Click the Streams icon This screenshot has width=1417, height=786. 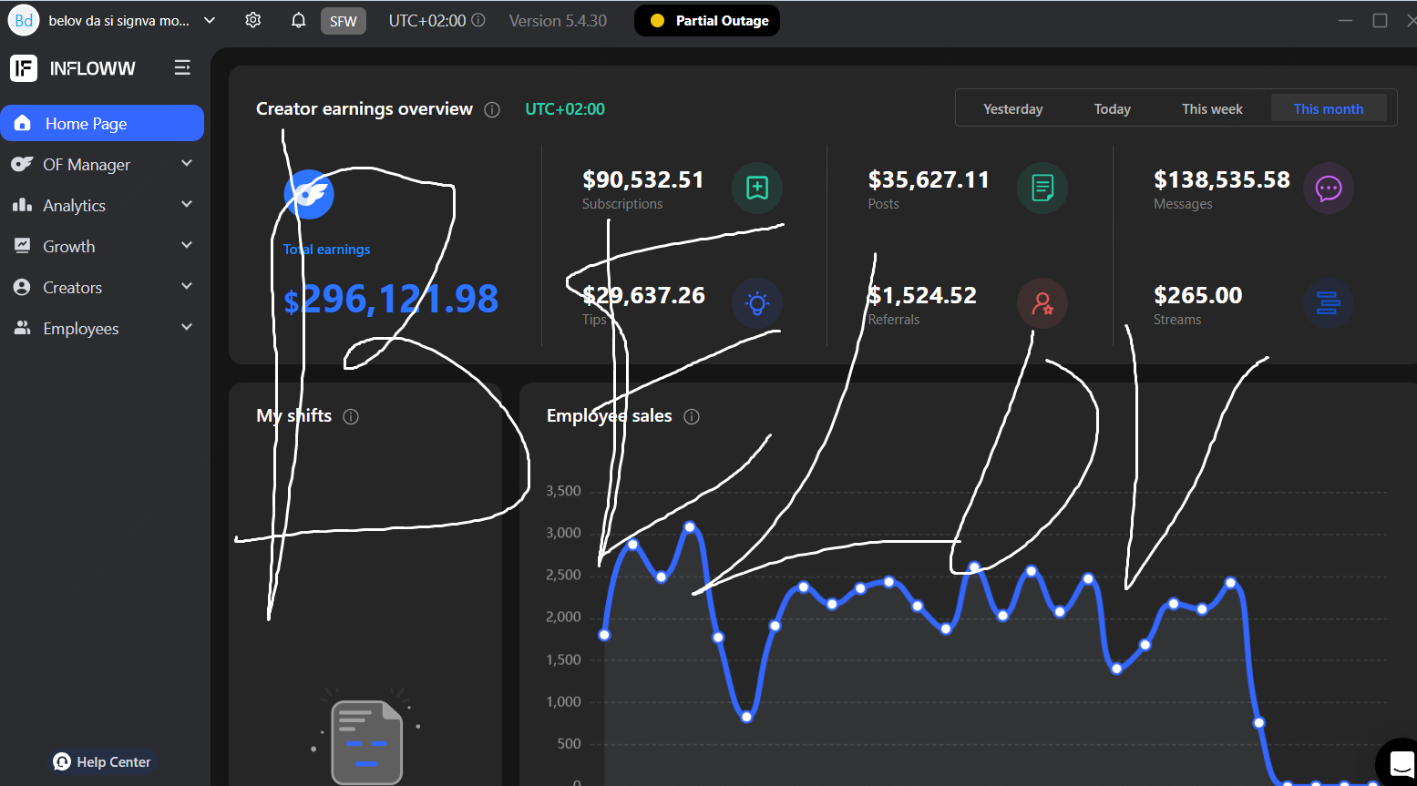[1328, 303]
